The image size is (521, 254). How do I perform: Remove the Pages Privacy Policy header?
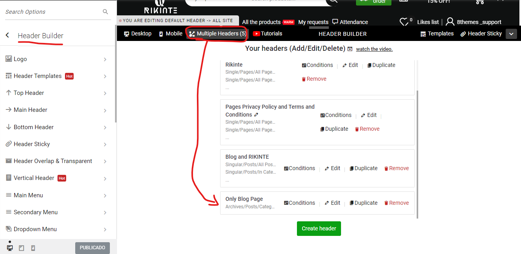367,129
